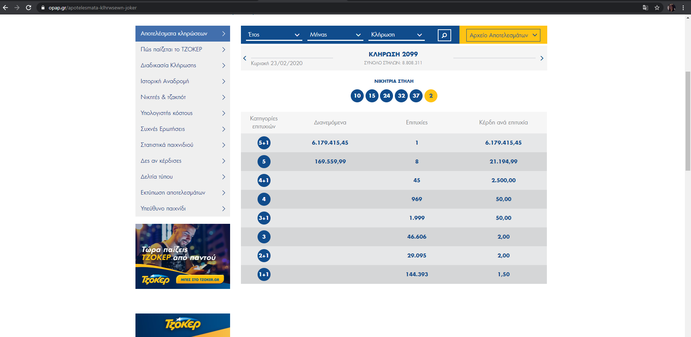
Task: Click the ΜΠΕΣ ΣΤΟ TZOKER.GR banner button
Action: pos(200,280)
